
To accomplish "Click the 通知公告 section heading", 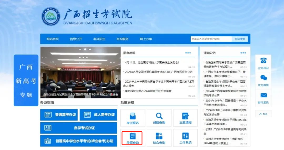I will coord(210,53).
